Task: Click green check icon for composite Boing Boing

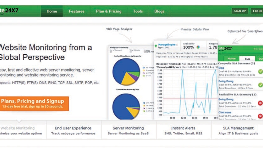Action: pyautogui.click(x=260, y=85)
